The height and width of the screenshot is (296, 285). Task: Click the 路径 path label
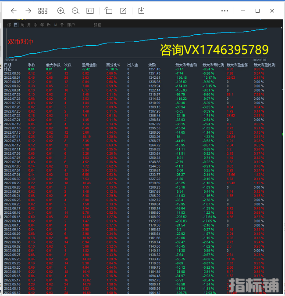(x=97, y=25)
